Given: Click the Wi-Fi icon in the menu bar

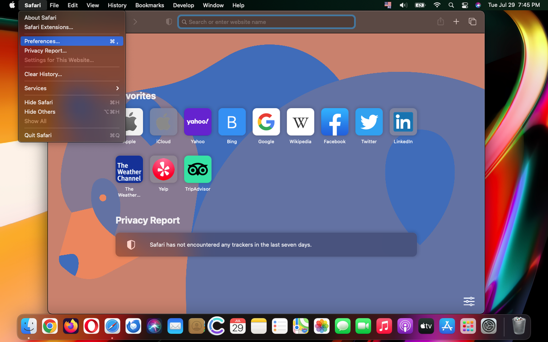Looking at the screenshot, I should (437, 5).
